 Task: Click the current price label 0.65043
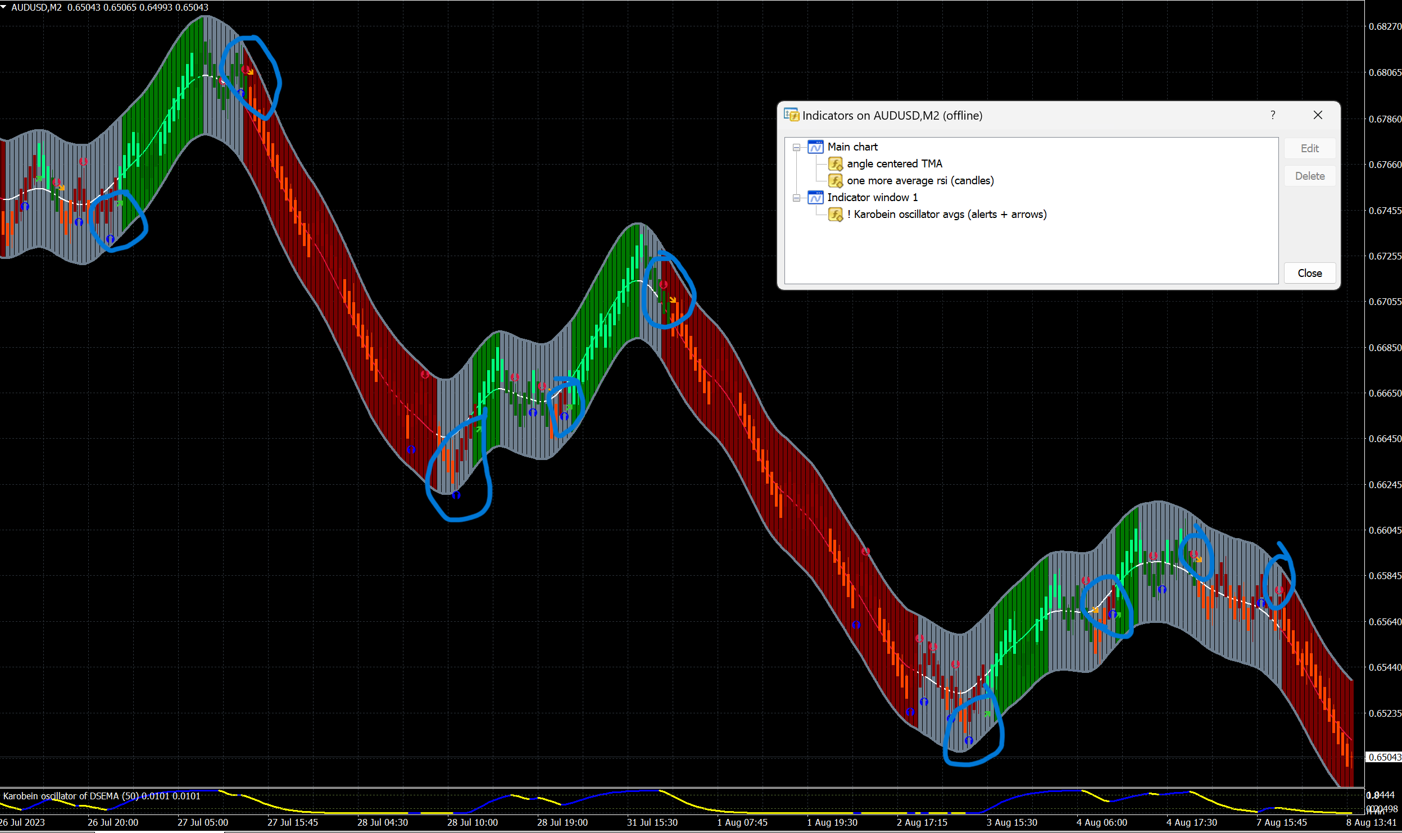point(1384,757)
